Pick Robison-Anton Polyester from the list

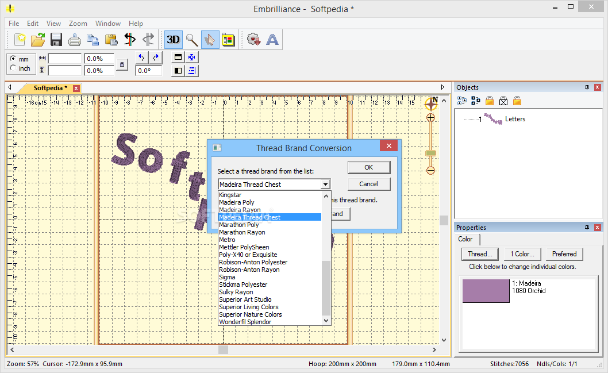[x=270, y=262]
